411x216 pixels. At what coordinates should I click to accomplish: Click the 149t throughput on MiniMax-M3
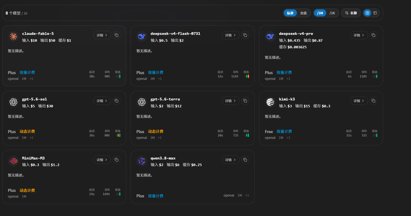(x=106, y=194)
